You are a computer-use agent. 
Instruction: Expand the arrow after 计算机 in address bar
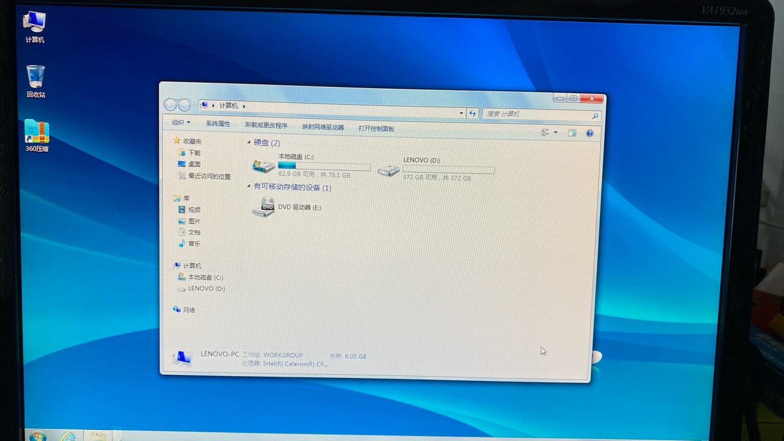244,106
